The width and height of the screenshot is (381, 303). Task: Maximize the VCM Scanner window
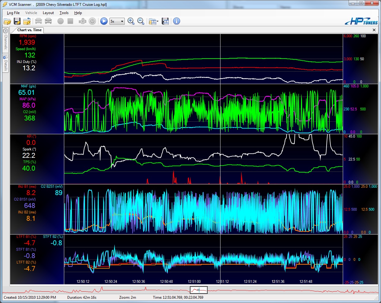coord(361,3)
